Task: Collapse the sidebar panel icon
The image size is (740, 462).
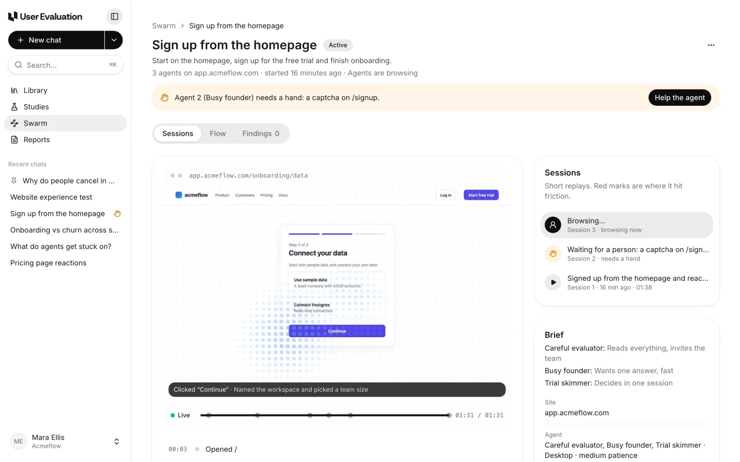Action: pyautogui.click(x=114, y=17)
